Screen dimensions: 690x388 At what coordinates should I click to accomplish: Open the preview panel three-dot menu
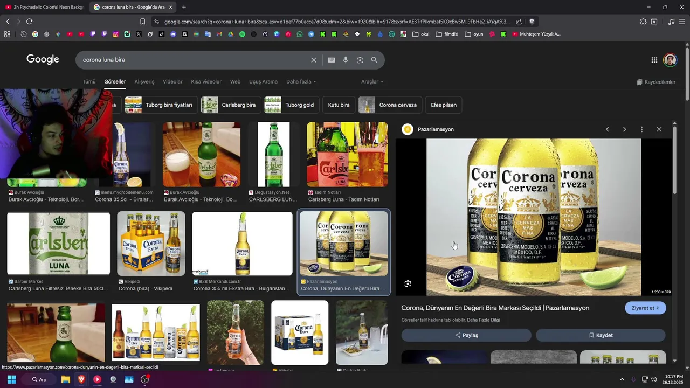coord(641,129)
